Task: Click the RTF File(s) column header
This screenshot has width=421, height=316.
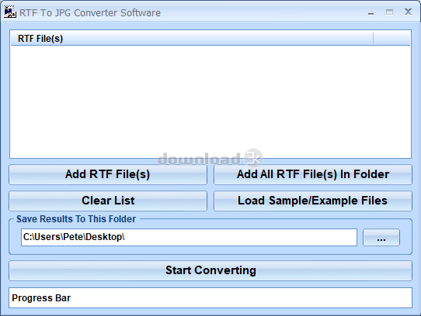Action: pyautogui.click(x=192, y=38)
